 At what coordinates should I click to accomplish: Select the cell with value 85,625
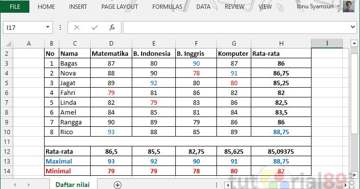234,152
